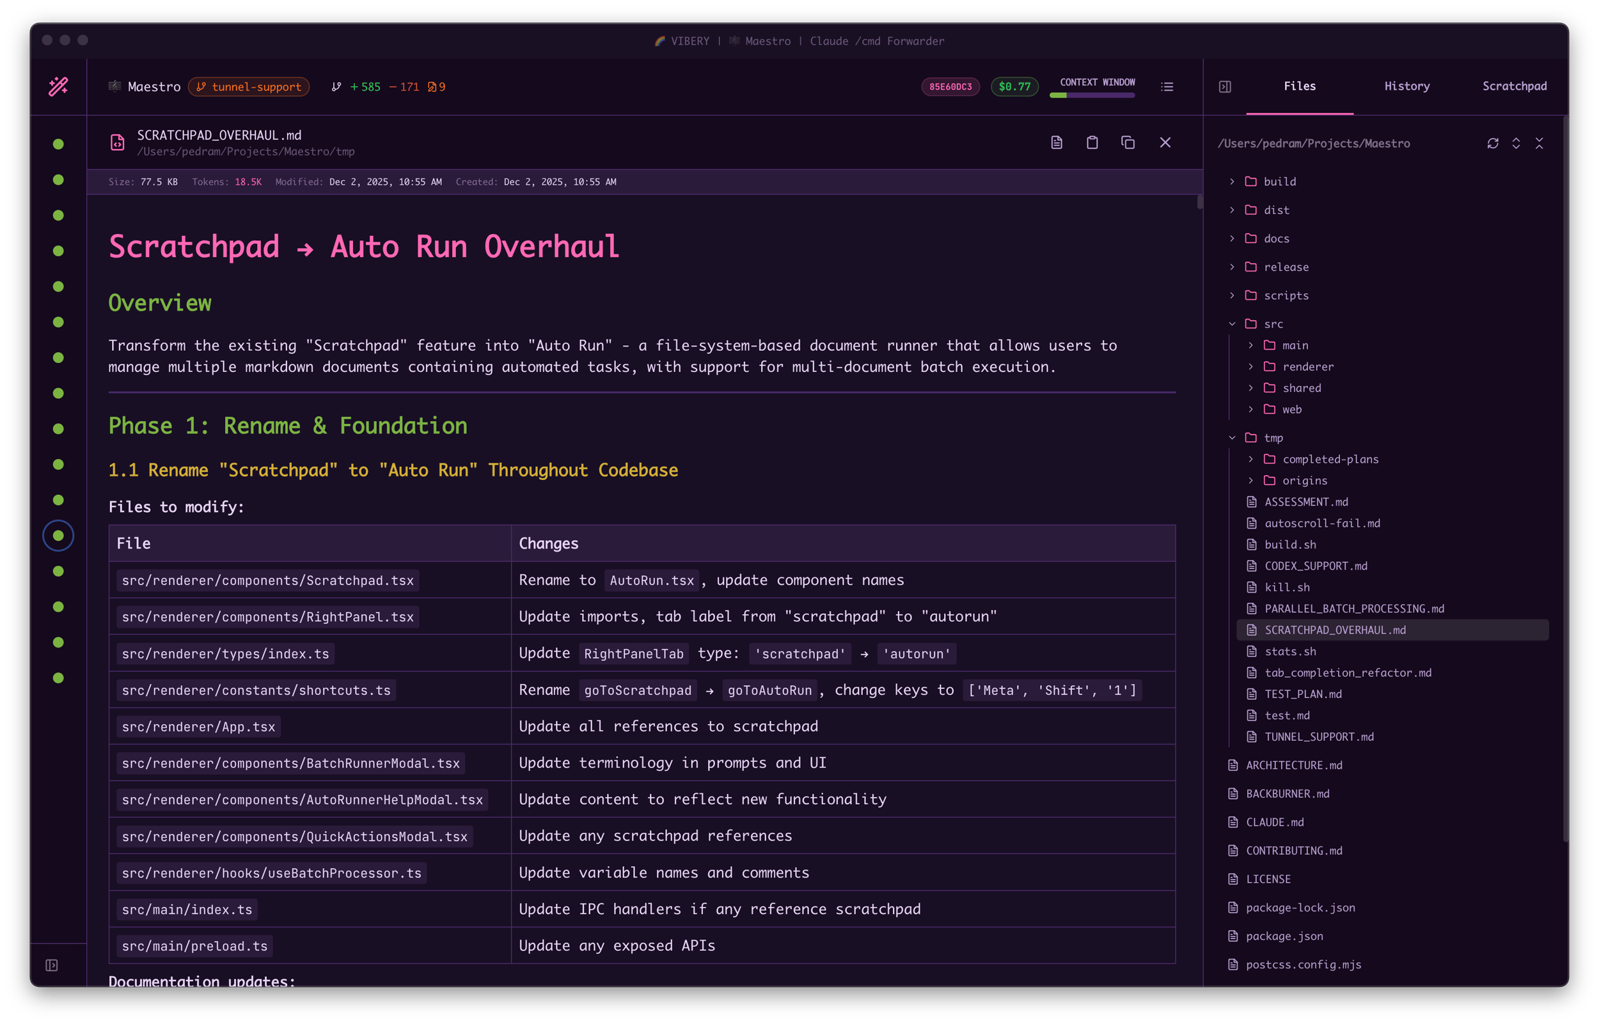Open tab_completion_refactor.md in the file tree
Image resolution: width=1599 pixels, height=1024 pixels.
1347,672
